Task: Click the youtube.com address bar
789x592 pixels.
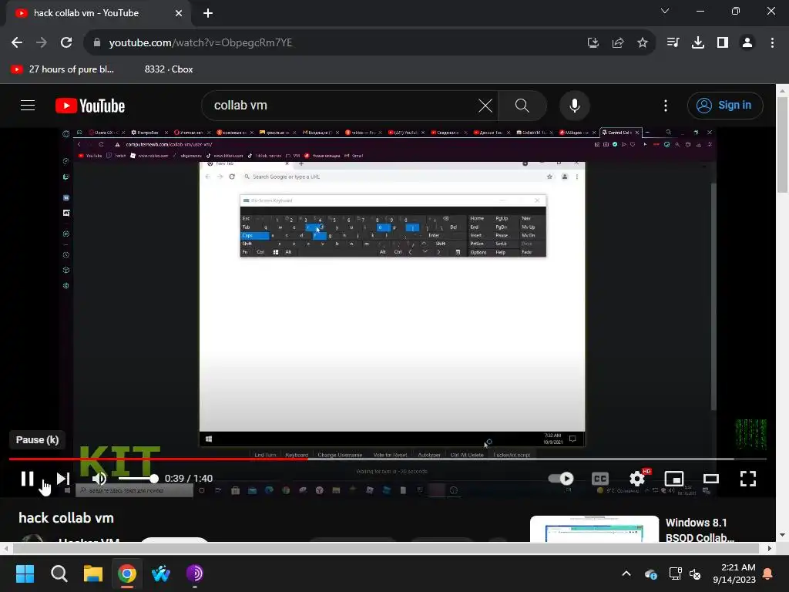Action: 332,43
